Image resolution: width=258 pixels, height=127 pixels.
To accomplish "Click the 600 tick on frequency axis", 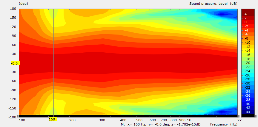I will pos(153,120).
